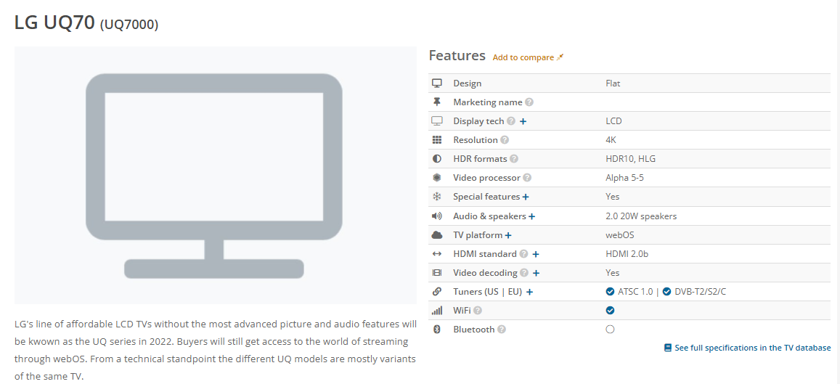Viewport: 840px width, 384px height.
Task: Click the (UQ7000) model subtitle
Action: pos(129,25)
